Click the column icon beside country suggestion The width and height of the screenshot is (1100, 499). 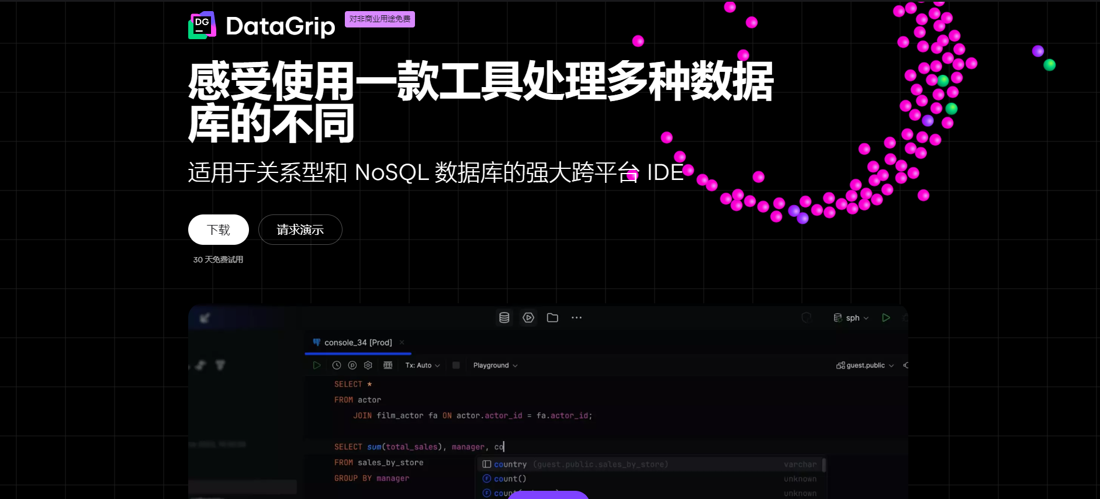[487, 464]
